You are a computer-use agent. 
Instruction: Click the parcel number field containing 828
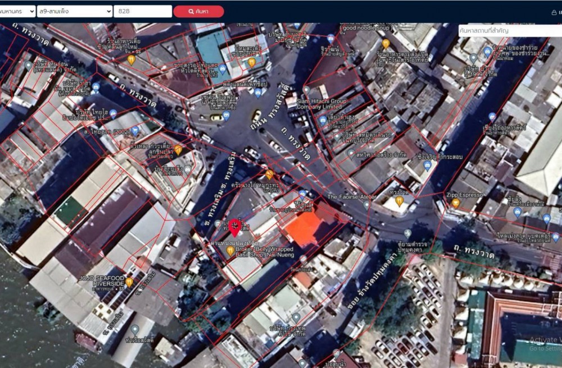tap(143, 11)
